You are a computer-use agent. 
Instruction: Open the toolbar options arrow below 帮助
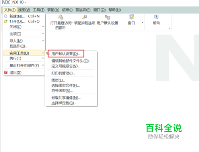pyautogui.click(x=170, y=29)
